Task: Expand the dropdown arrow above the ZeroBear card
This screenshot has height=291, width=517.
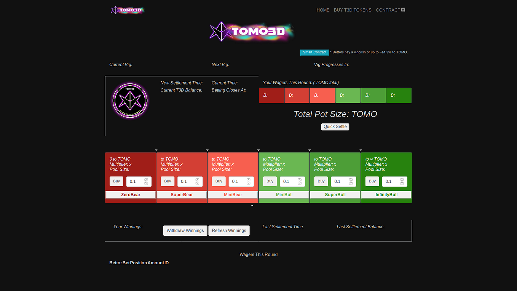Action: click(x=156, y=150)
